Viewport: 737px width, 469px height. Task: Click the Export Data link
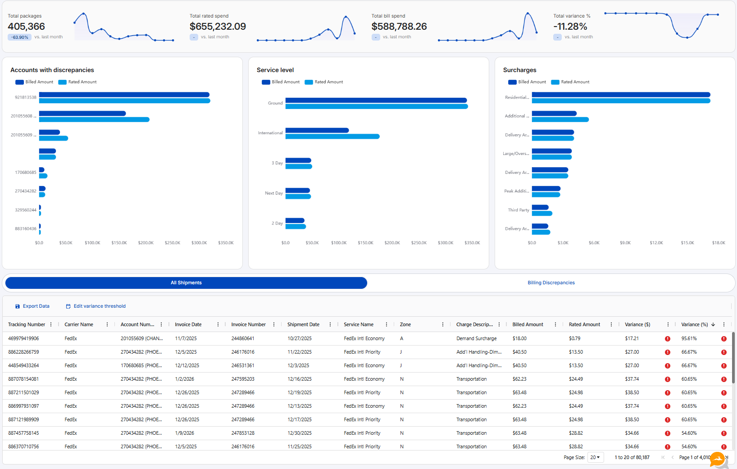[36, 306]
